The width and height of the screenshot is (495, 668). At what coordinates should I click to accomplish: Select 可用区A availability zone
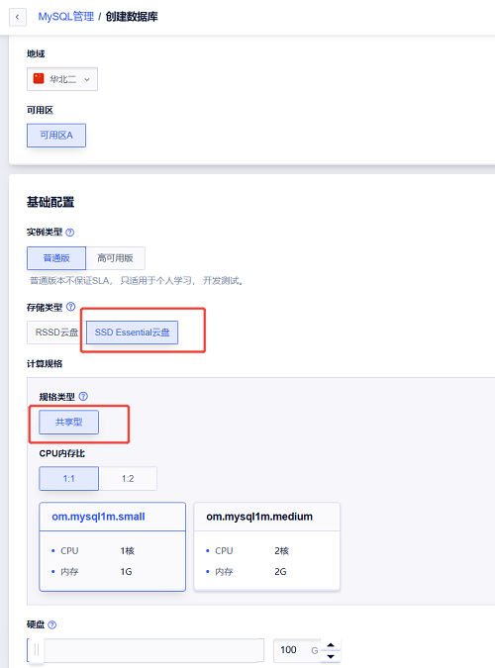(x=56, y=136)
